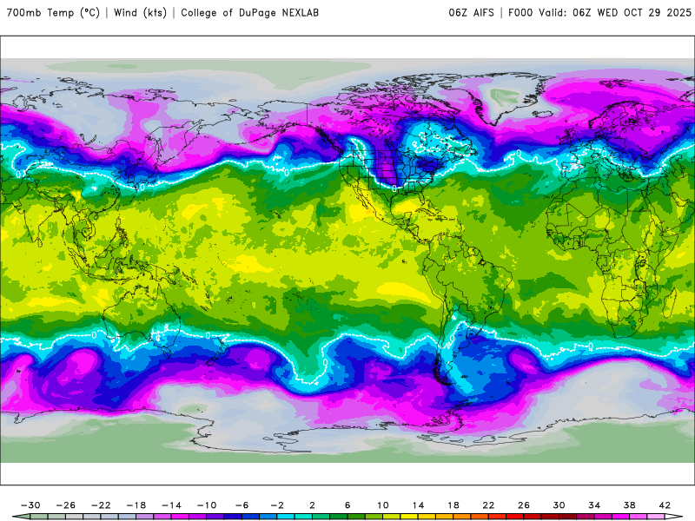This screenshot has width=695, height=521.
Task: Select the "College of DuPage NEXLAB" text
Action: click(x=249, y=13)
